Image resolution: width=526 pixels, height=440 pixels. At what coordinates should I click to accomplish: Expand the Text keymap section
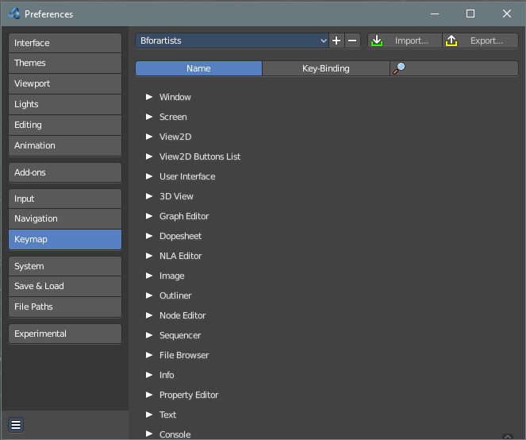[x=149, y=415]
